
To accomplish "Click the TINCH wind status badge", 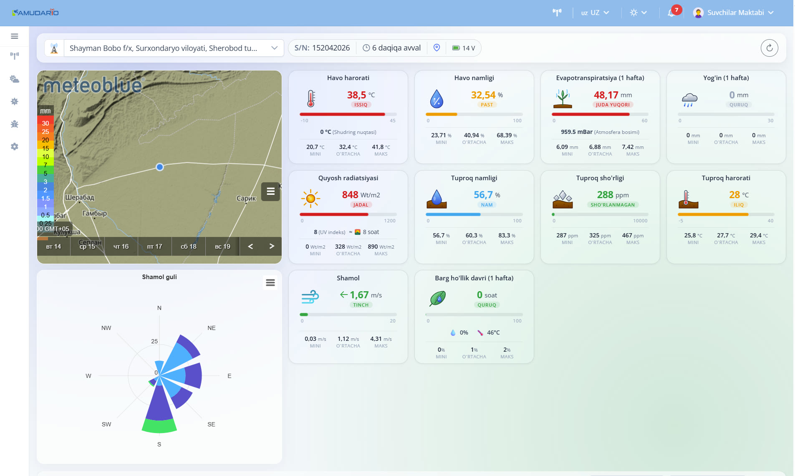I will tap(361, 305).
